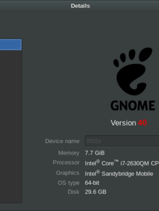This screenshot has height=211, width=159.
Task: Click the 'Processor' label
Action: 66,162
